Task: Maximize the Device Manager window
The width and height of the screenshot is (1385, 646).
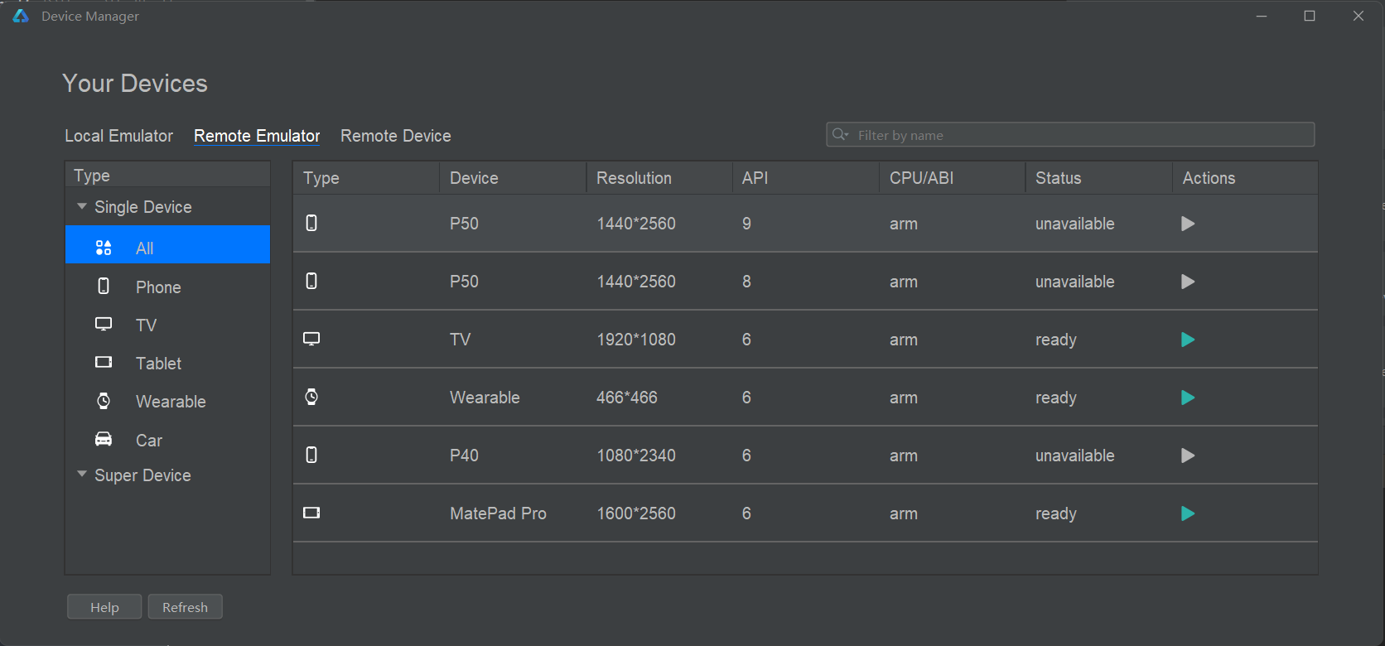Action: pos(1310,16)
